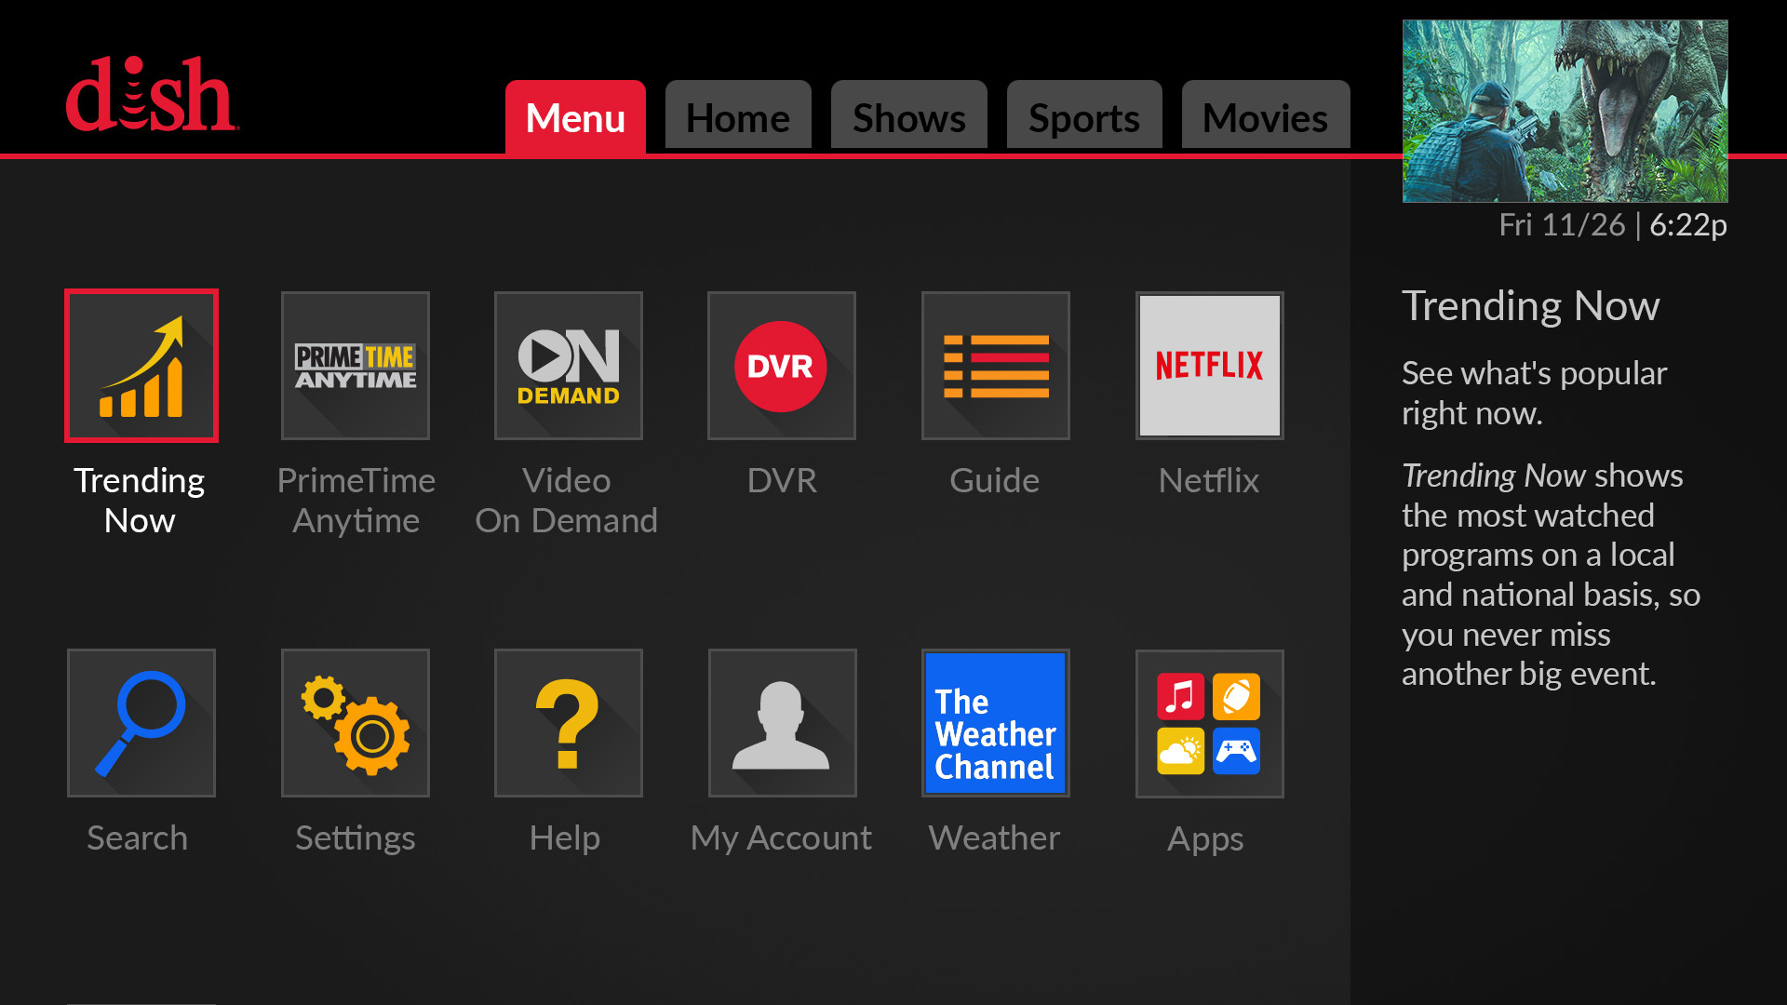Open Trending Now section
This screenshot has height=1005, width=1787.
pyautogui.click(x=141, y=366)
